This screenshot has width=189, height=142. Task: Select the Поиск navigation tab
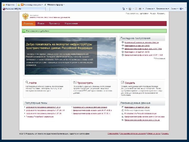pyautogui.click(x=41, y=24)
